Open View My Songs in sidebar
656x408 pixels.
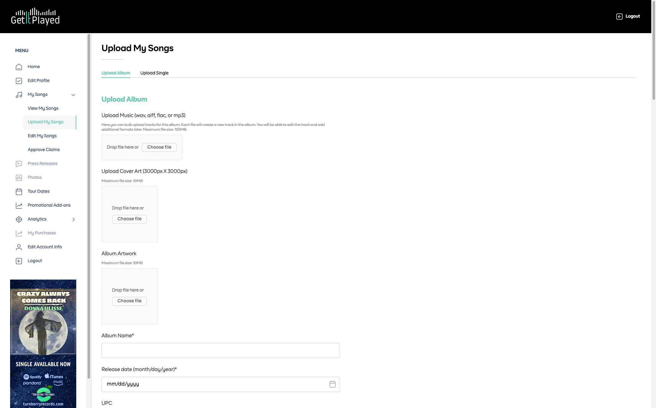43,108
